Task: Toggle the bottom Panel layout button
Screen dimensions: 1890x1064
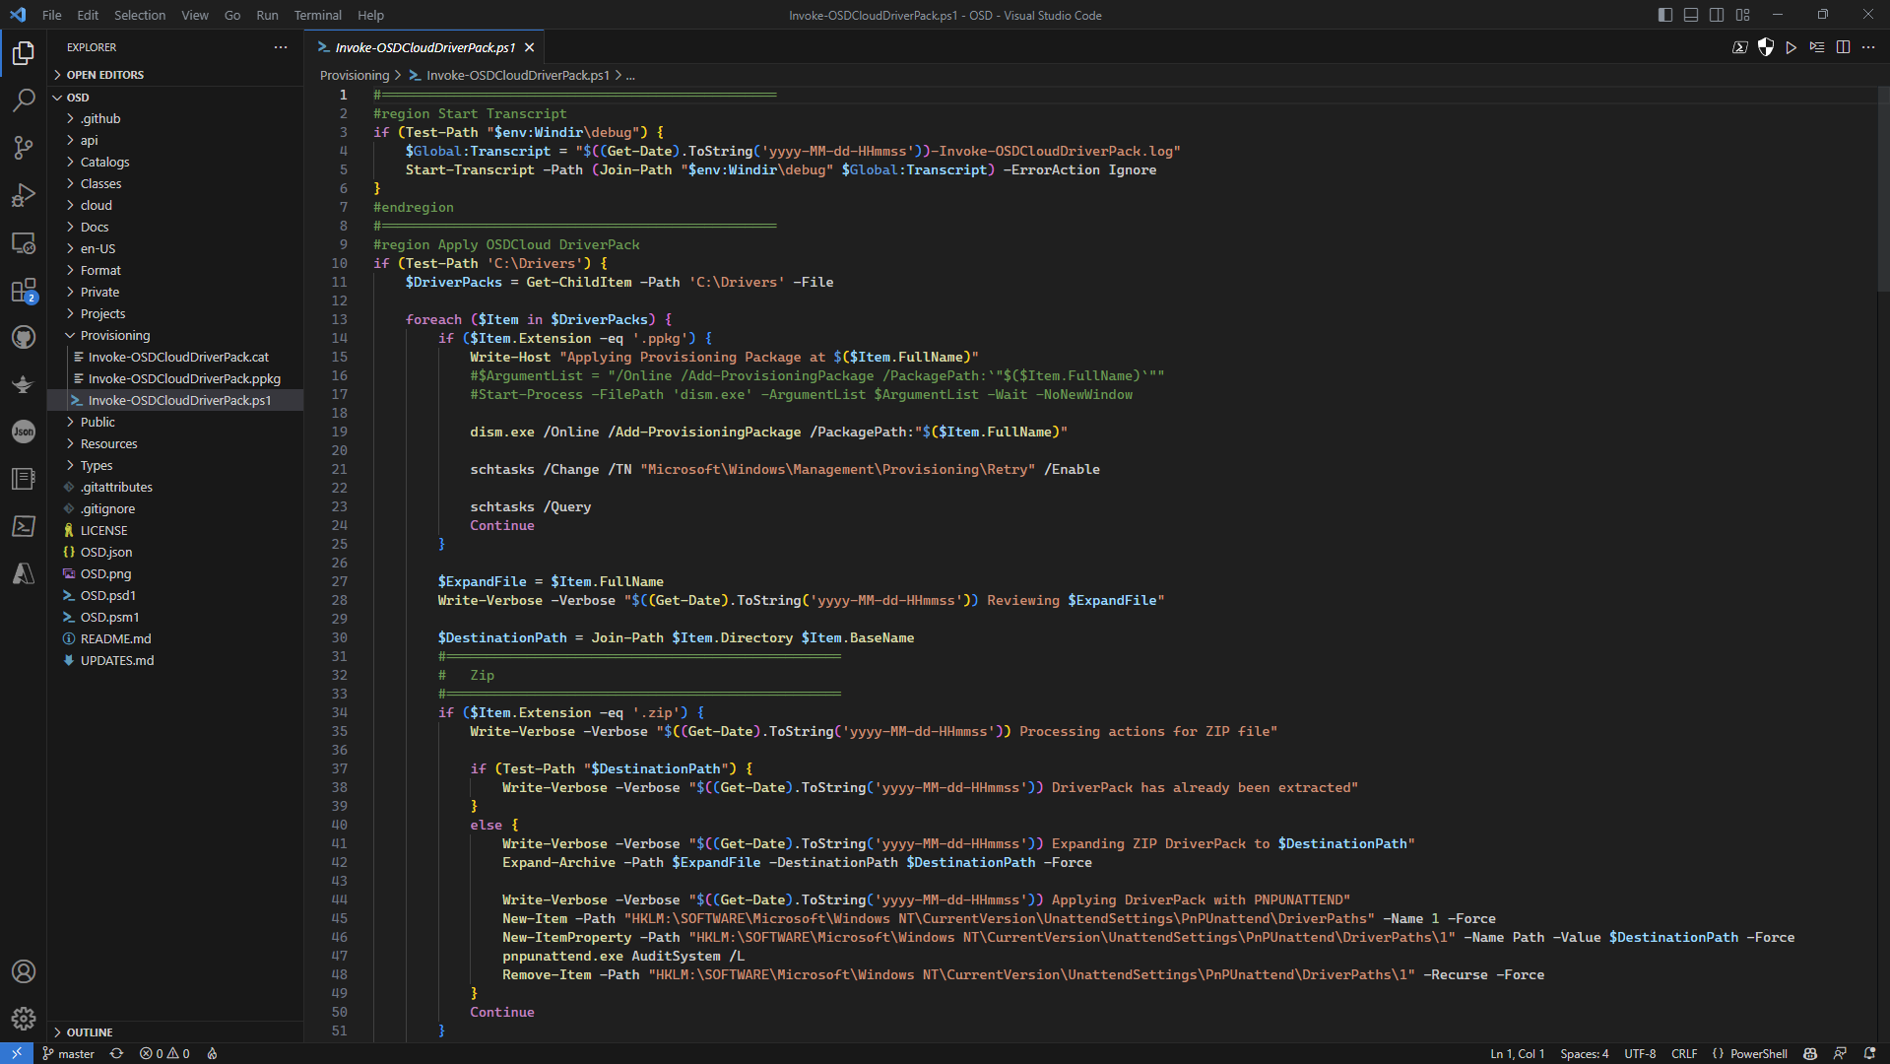Action: click(x=1691, y=15)
